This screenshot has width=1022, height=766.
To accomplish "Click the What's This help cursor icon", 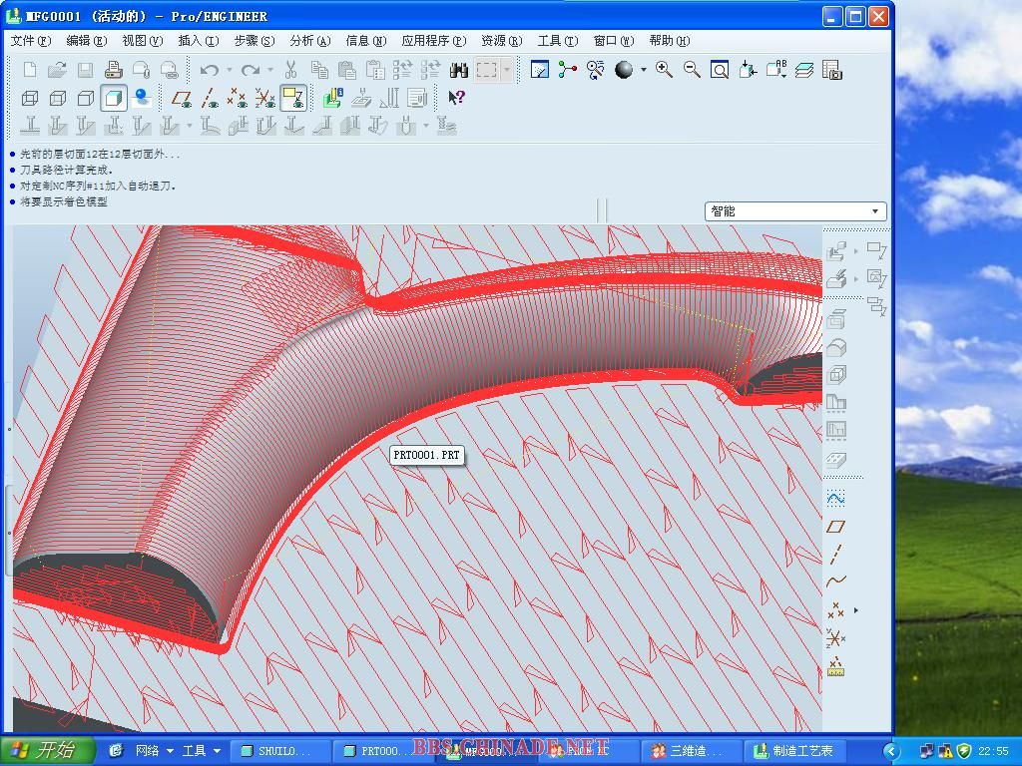I will coord(456,98).
